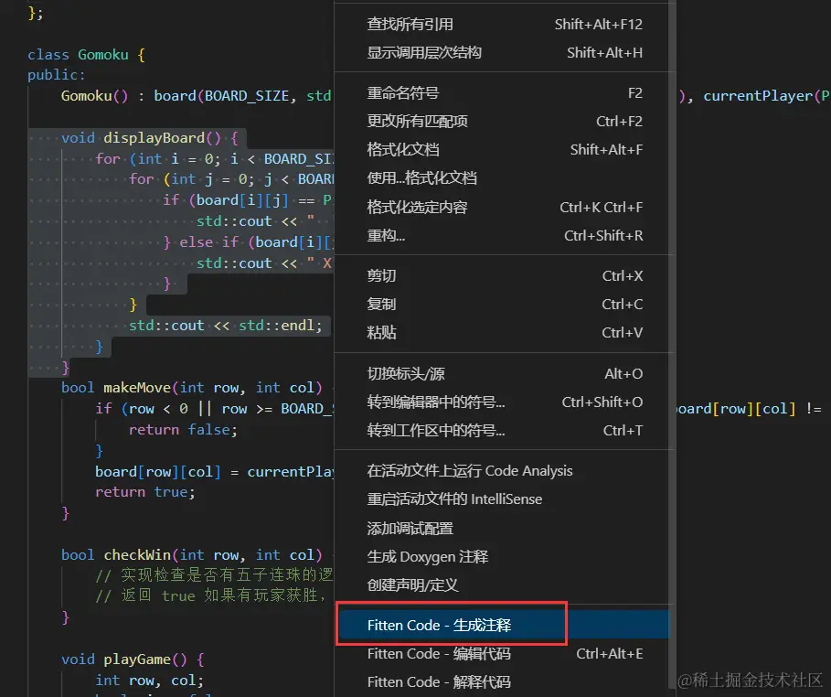The image size is (831, 697).
Task: Click makeMove function name in code
Action: 137,388
